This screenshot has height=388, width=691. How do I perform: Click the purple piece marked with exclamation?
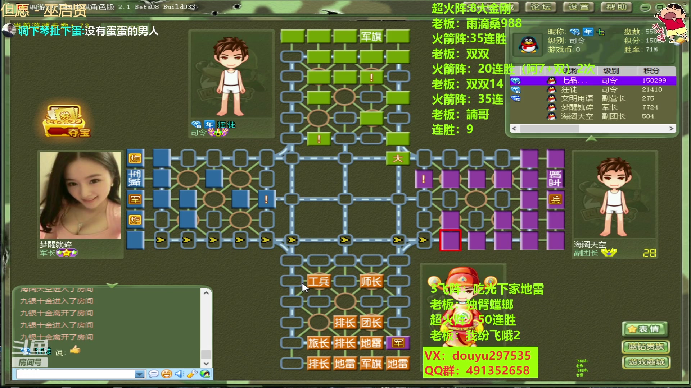coord(424,179)
